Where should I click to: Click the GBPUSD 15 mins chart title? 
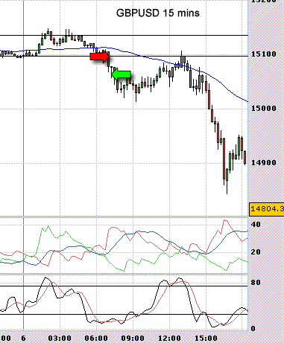click(x=158, y=13)
